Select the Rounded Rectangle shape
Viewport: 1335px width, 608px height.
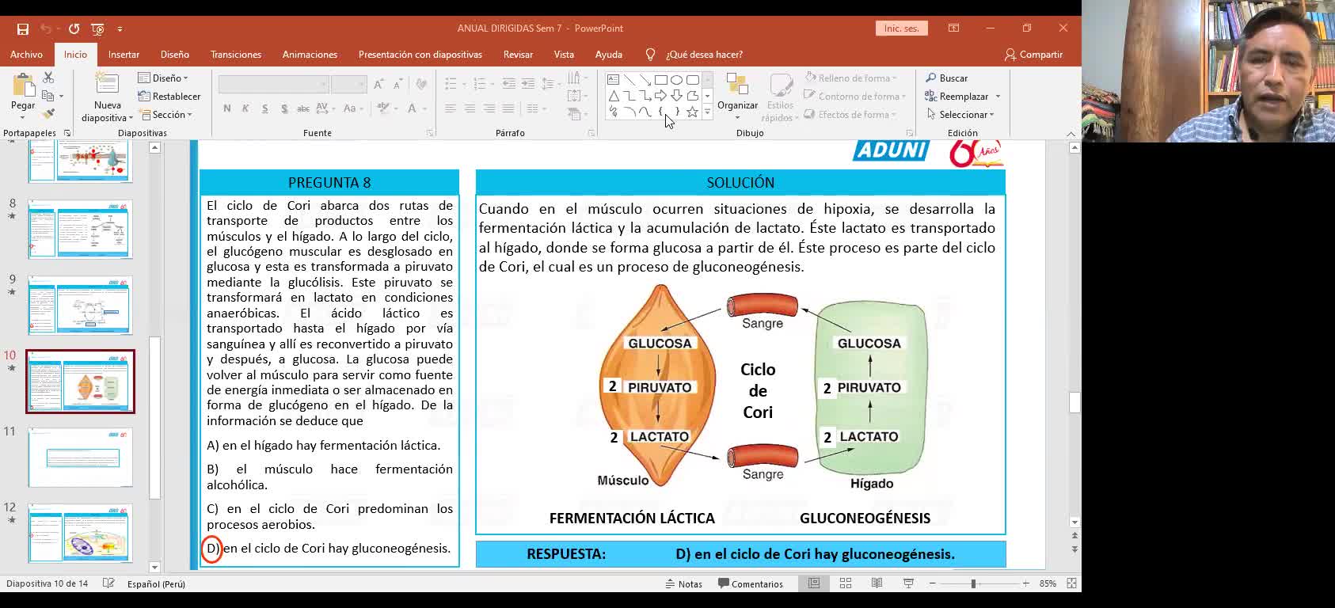[x=693, y=79]
